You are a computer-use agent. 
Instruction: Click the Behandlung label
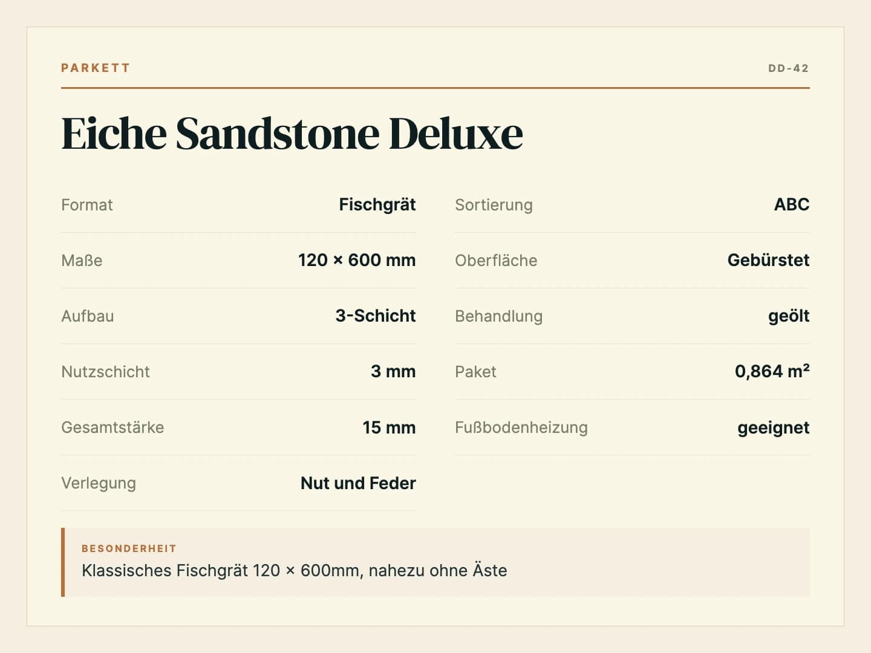point(499,316)
